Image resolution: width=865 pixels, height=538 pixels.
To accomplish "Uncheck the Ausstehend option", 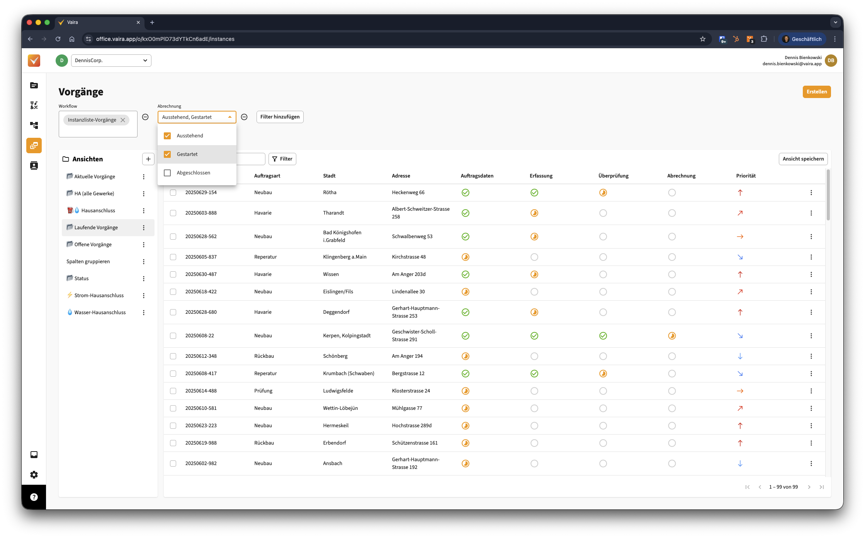I will click(x=167, y=136).
